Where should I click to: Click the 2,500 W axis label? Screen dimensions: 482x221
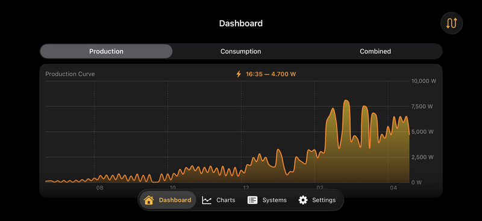(x=422, y=157)
